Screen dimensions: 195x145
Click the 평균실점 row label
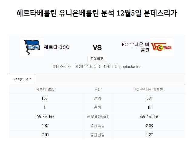tap(97, 135)
